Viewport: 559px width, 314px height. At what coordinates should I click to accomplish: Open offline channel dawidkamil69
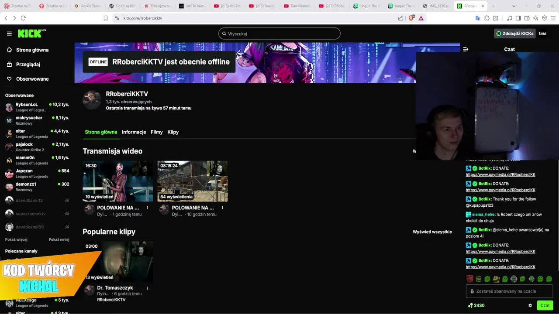(x=37, y=227)
